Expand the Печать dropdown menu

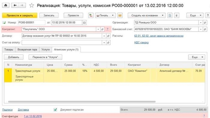tap(113, 16)
